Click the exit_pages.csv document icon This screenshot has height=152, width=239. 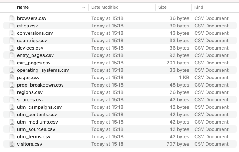click(x=12, y=63)
